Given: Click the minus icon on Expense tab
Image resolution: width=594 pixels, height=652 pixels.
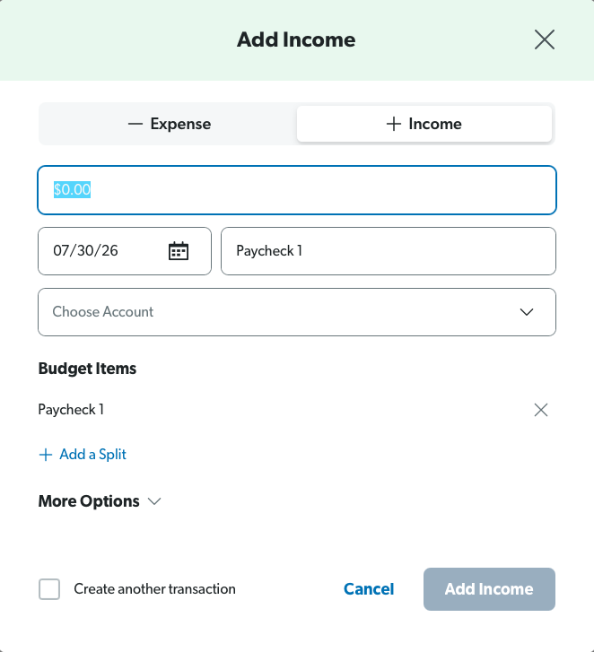Looking at the screenshot, I should pyautogui.click(x=135, y=124).
